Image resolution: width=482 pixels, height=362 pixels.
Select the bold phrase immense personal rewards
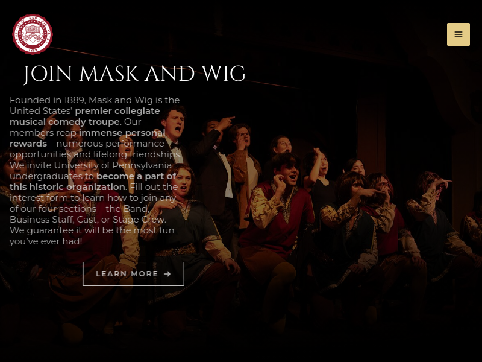[x=87, y=138]
